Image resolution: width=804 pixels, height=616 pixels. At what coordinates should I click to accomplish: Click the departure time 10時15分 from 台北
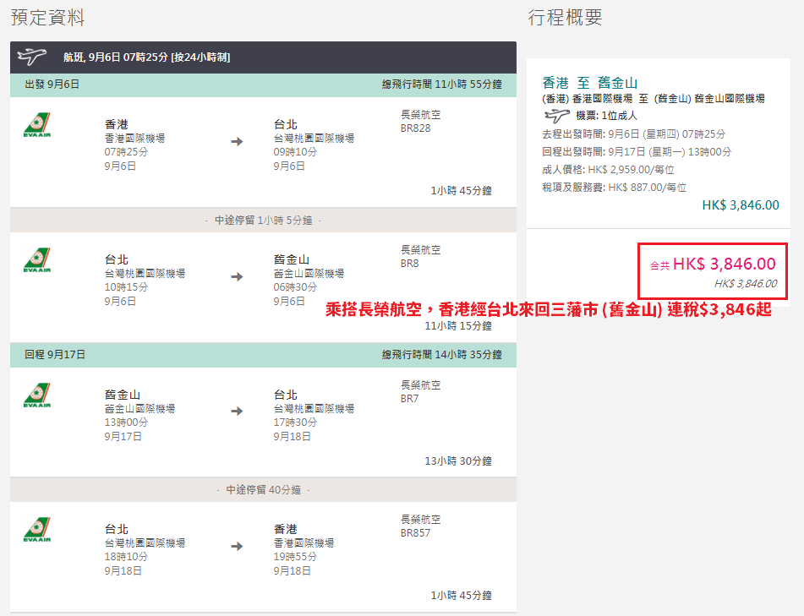[126, 287]
